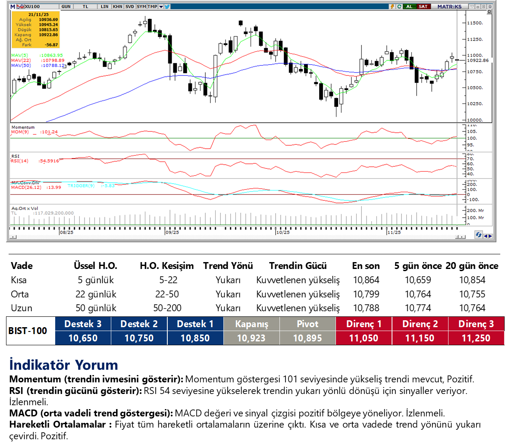This screenshot has height=447, width=505.
Task: Click the left blue arrow navigation icon
Action: pyautogui.click(x=485, y=236)
